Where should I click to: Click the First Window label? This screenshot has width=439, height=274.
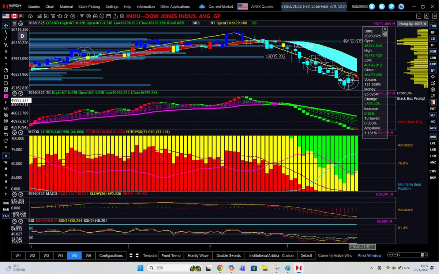[x=369, y=255]
